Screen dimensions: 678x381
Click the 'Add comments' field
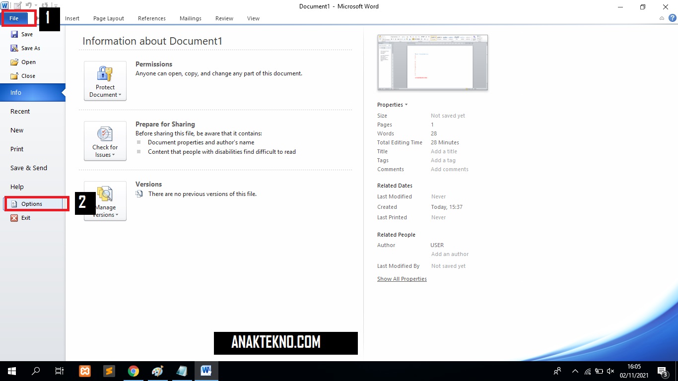(x=450, y=169)
